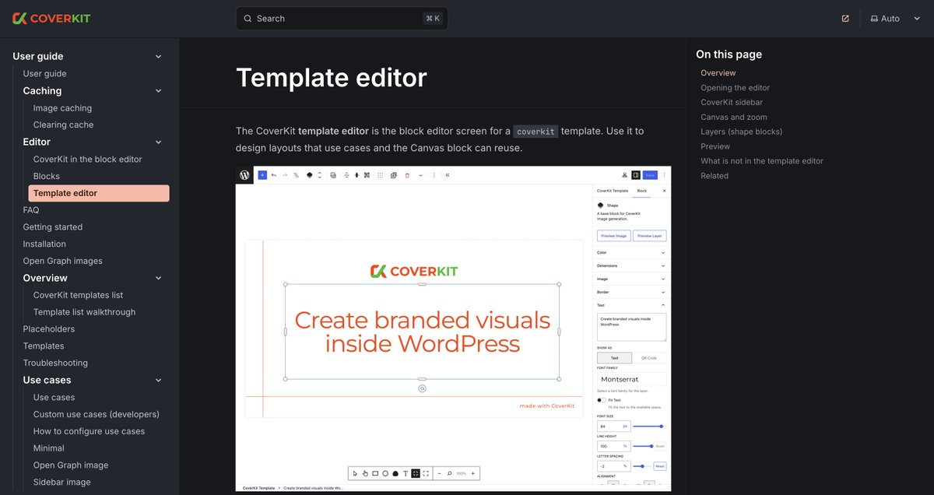
Task: Click the red trash icon in the editor toolbar
Action: 407,175
